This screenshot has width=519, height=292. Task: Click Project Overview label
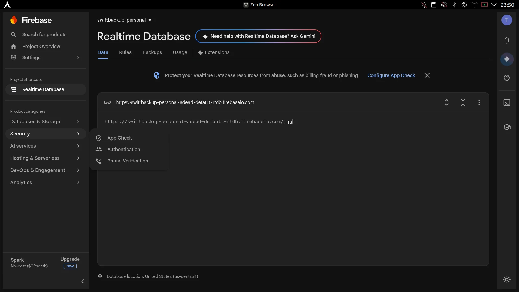[41, 47]
